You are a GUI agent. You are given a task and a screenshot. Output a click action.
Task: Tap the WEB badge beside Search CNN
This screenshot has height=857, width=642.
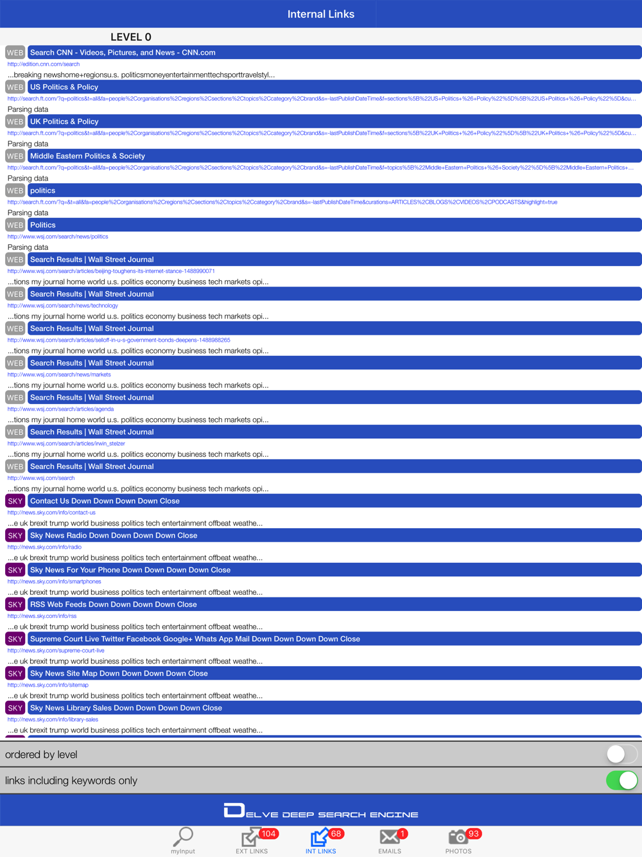click(x=15, y=53)
